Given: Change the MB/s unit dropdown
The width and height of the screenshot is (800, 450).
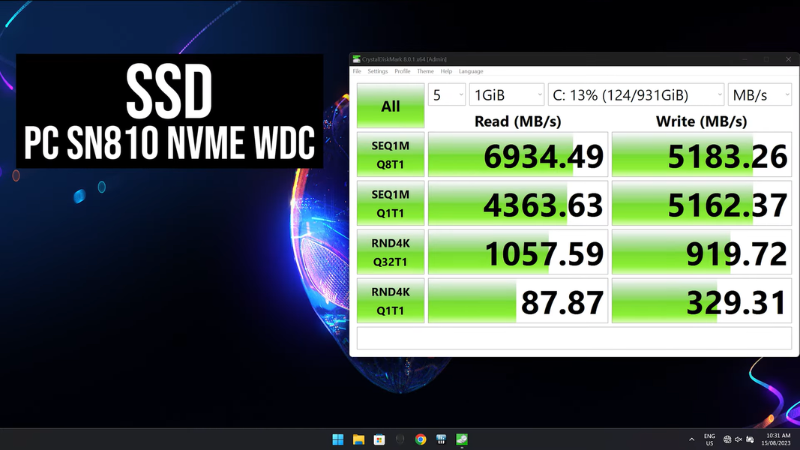Looking at the screenshot, I should 760,95.
